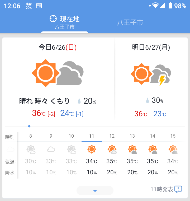
Task: Tap tomorrow's thunderstorm weather icon
Action: pos(151,74)
